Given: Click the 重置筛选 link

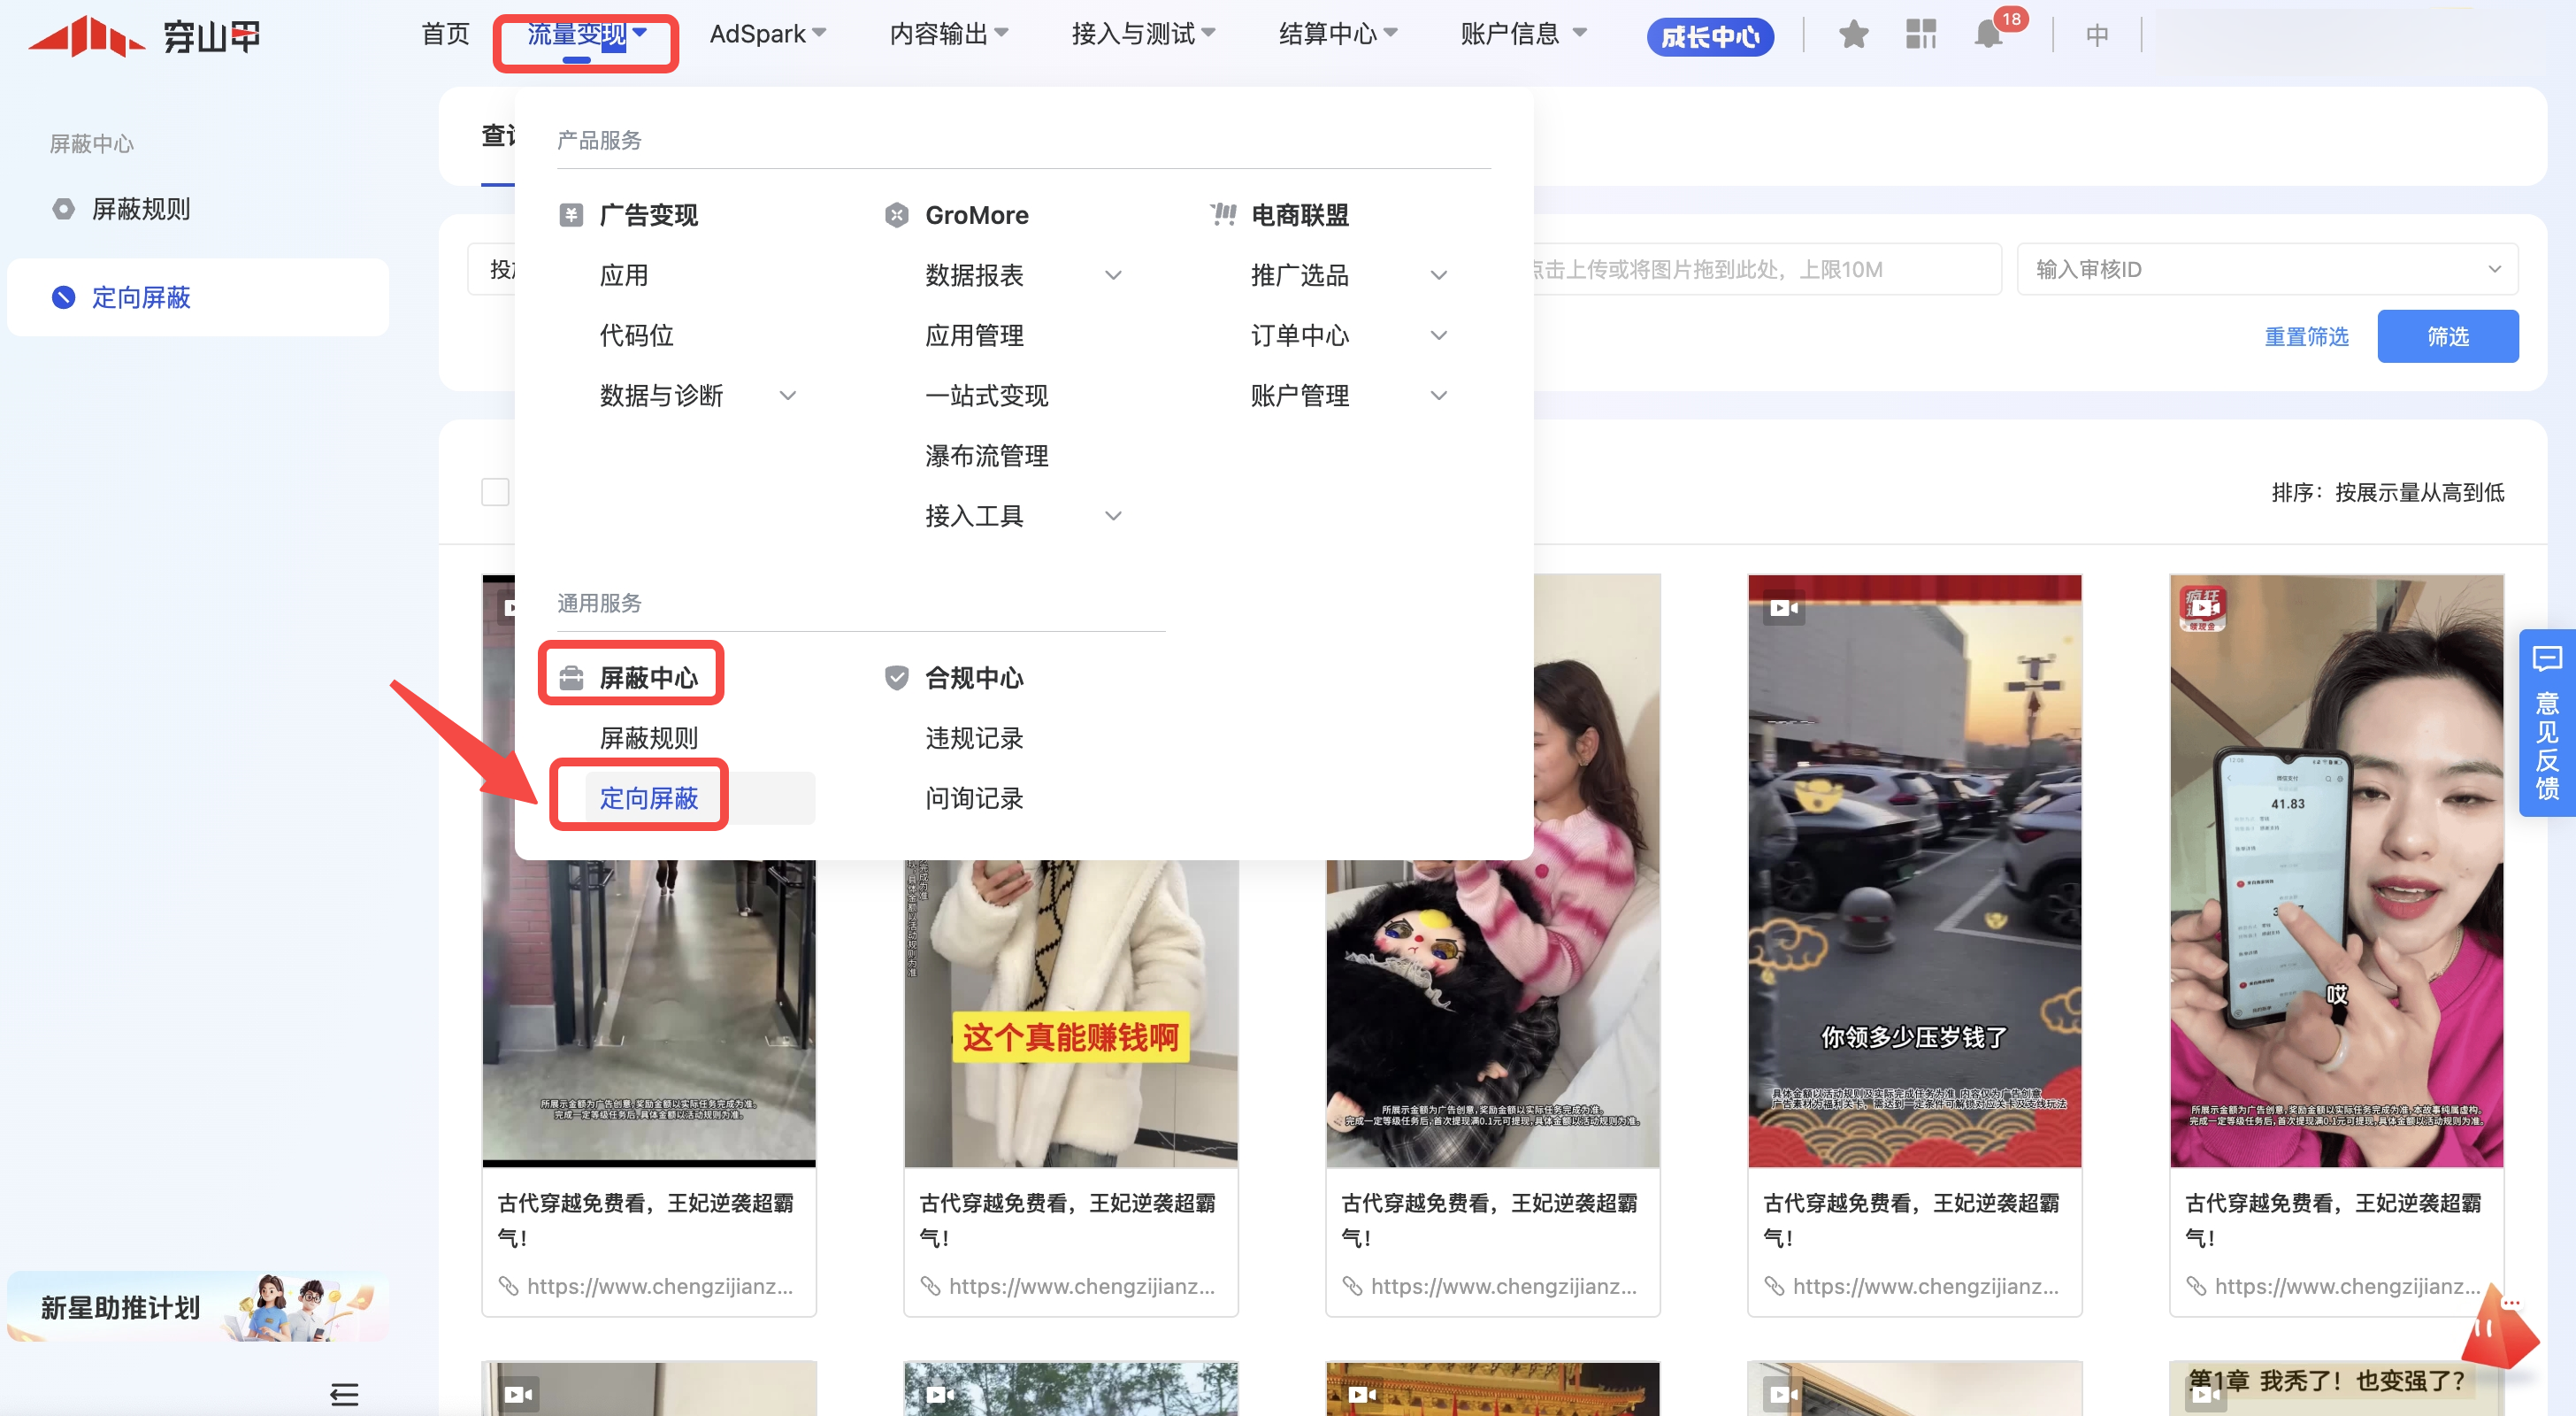Looking at the screenshot, I should tap(2305, 336).
